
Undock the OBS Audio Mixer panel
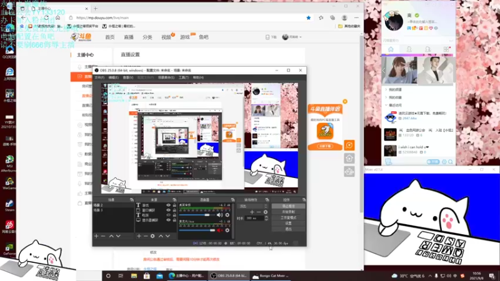click(232, 200)
